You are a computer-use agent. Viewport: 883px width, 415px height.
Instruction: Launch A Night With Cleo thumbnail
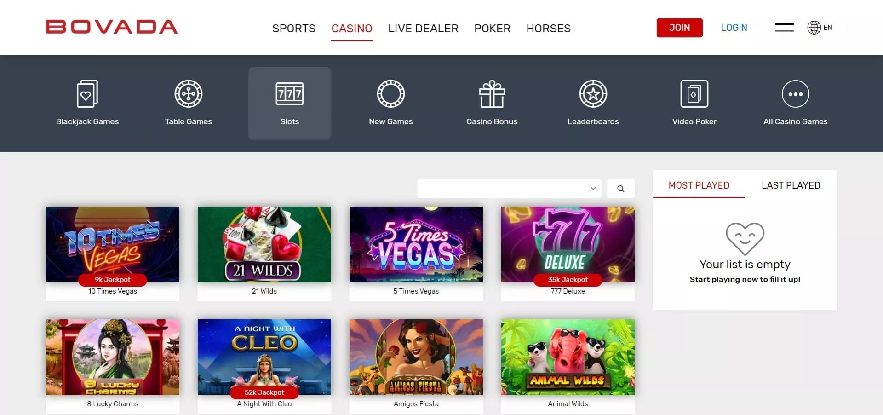click(x=264, y=357)
